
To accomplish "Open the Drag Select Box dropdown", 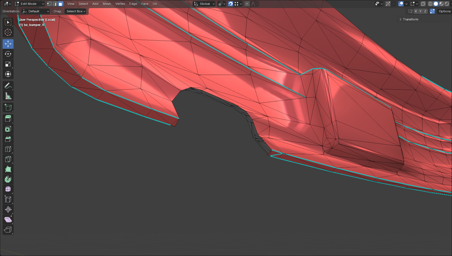I will click(76, 11).
